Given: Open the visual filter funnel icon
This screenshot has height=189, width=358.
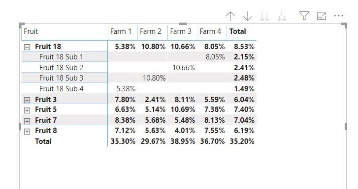Looking at the screenshot, I should (304, 16).
